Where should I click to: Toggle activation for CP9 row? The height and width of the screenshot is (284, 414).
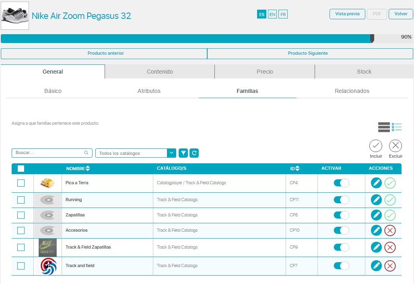[x=342, y=247]
